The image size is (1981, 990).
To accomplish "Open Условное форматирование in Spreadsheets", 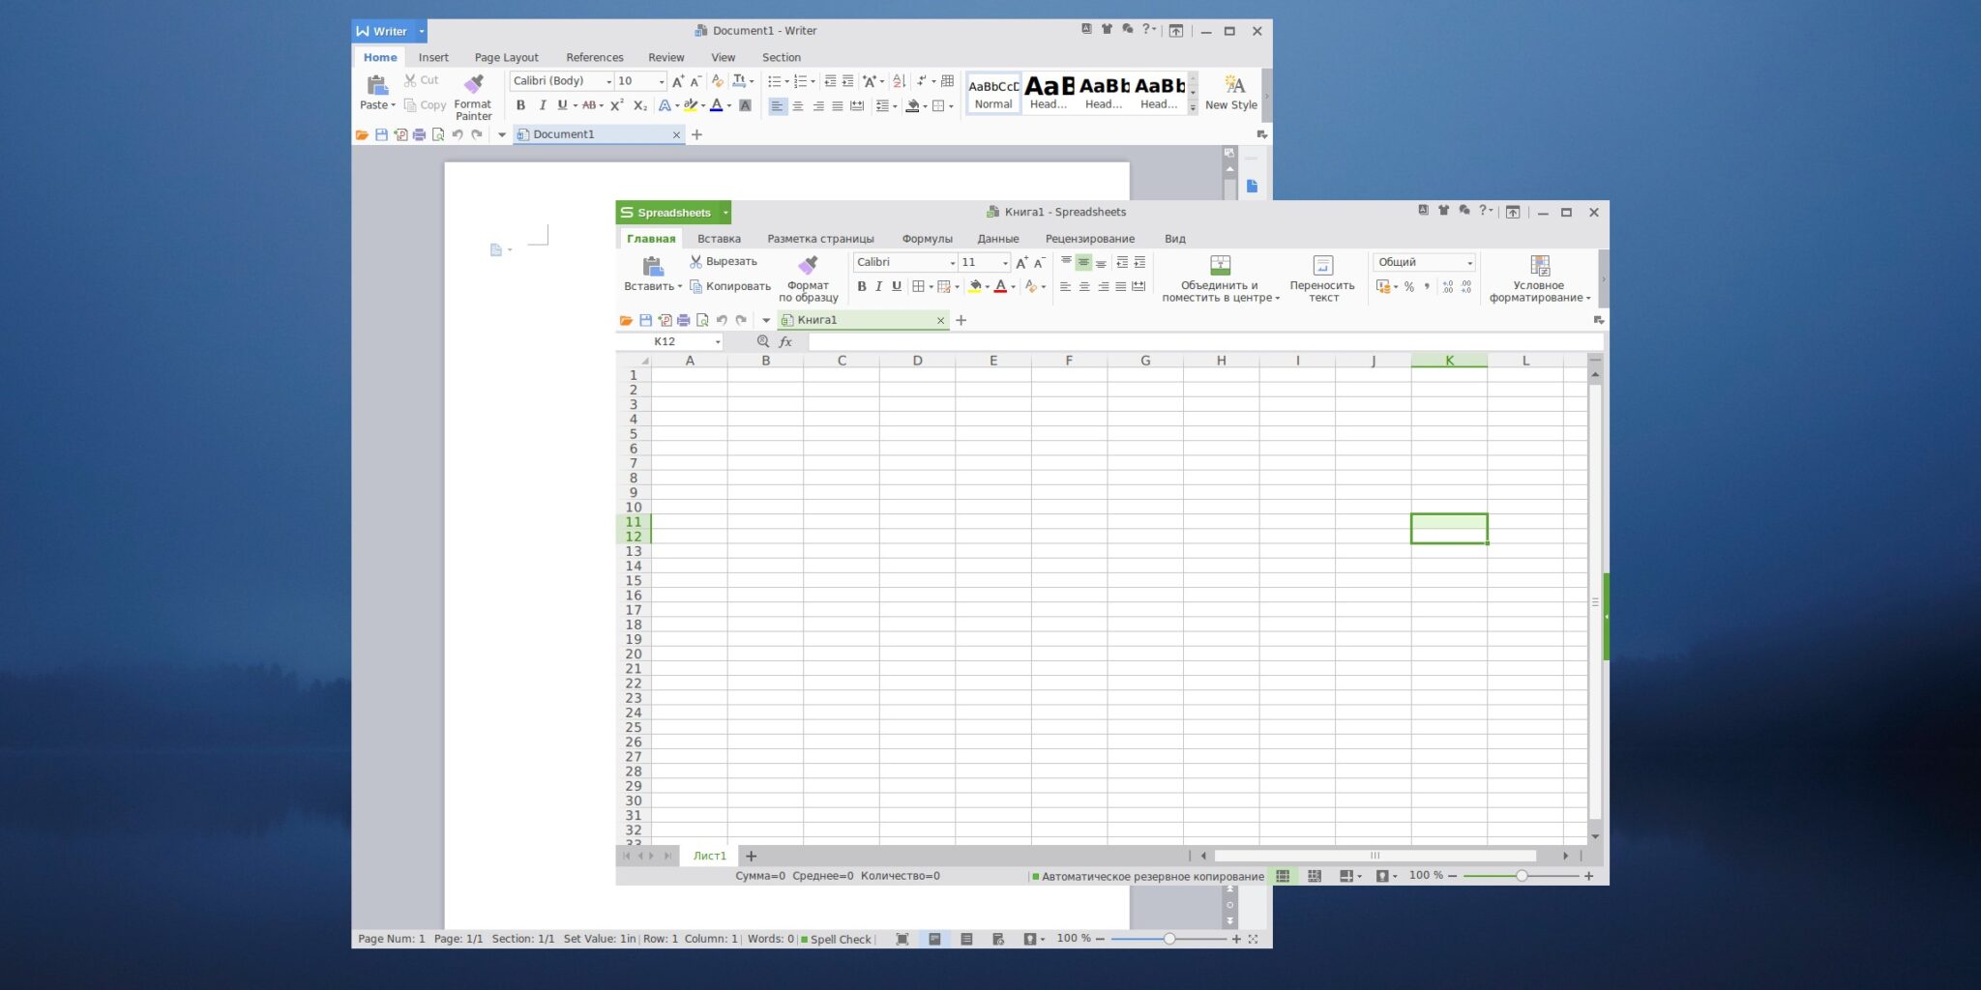I will (1539, 277).
